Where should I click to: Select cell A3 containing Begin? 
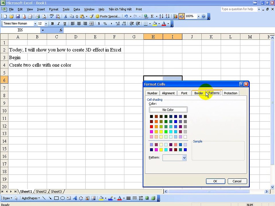pyautogui.click(x=18, y=58)
